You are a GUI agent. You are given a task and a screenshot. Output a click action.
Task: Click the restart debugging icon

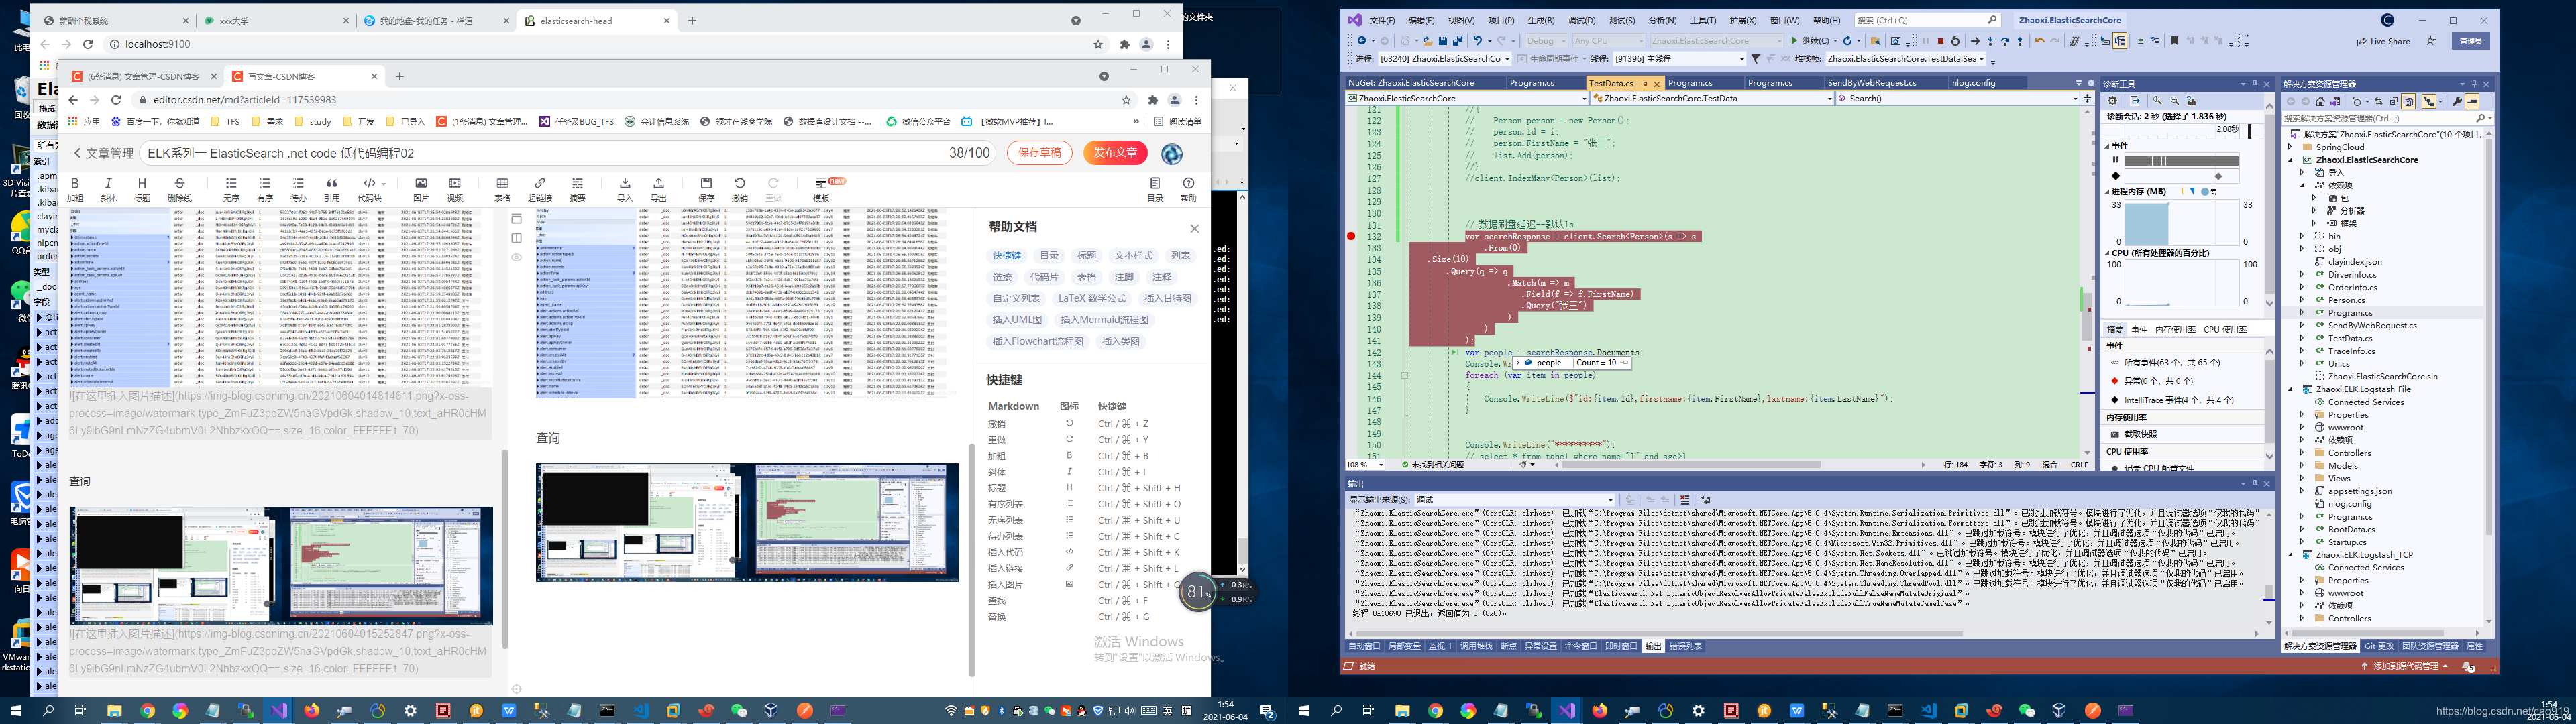pyautogui.click(x=1955, y=41)
